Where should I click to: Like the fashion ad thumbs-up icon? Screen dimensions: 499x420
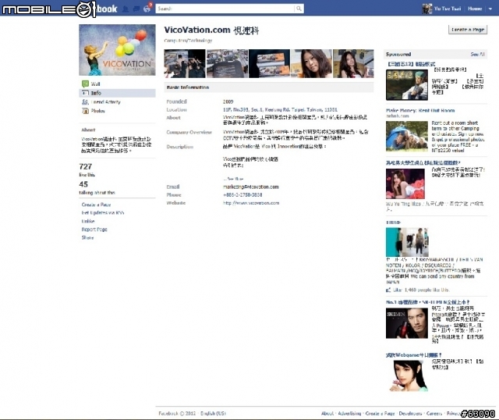coord(388,290)
